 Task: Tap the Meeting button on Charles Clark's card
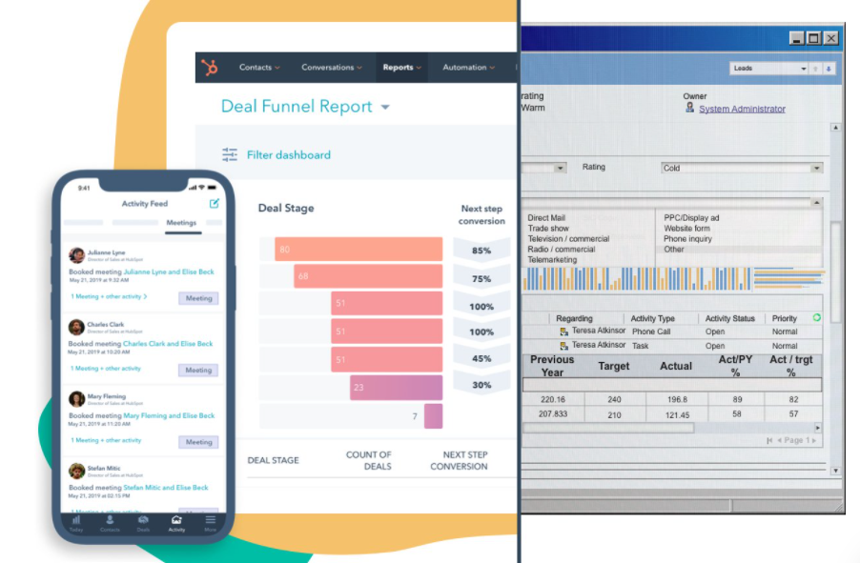(198, 370)
